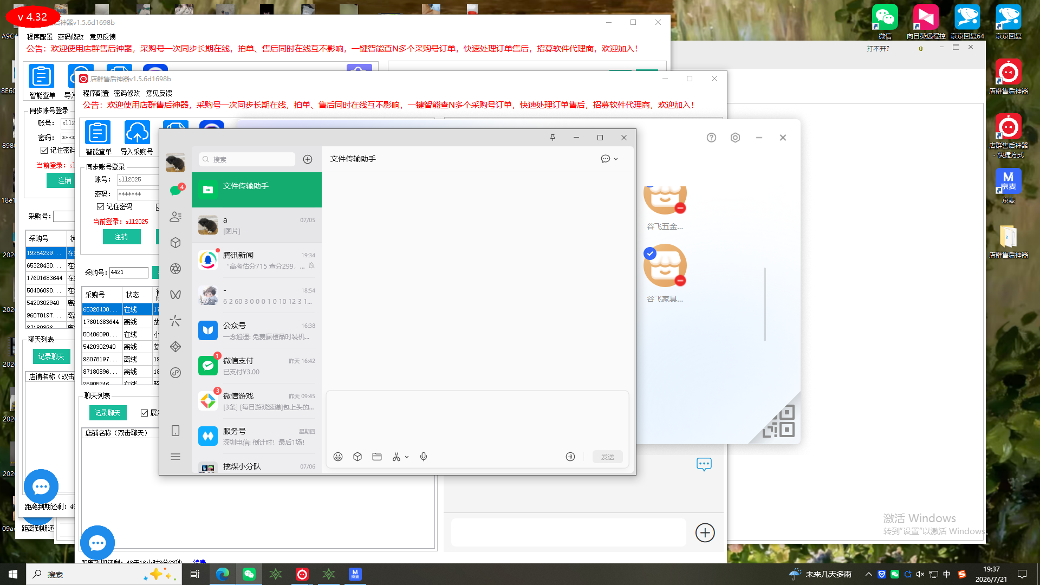Click the scrollbar in 京麦 account list
The image size is (1040, 585).
(765, 304)
